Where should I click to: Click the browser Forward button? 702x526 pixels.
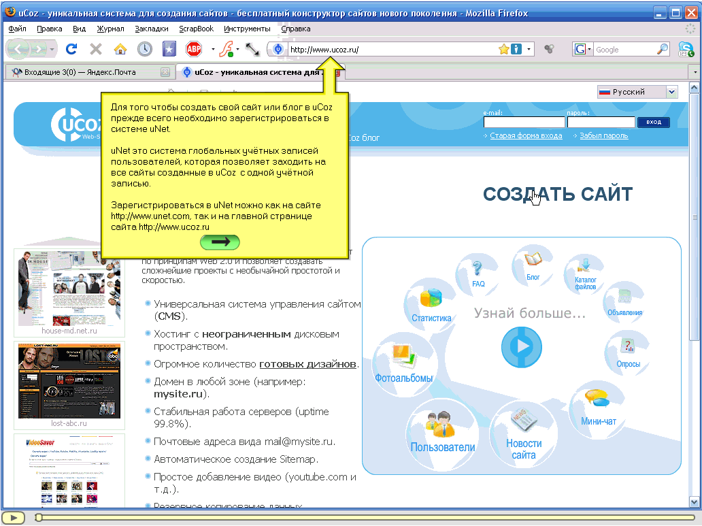pos(39,49)
